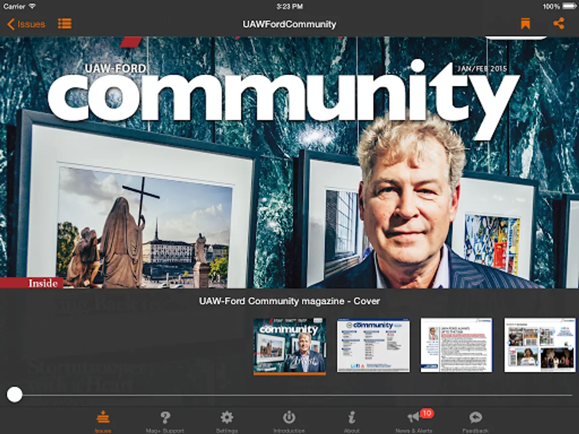
Task: Open the About tab
Action: tap(351, 422)
